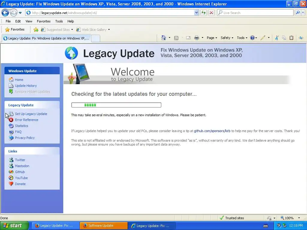Open the Privacy Policy link
307x230 pixels.
point(25,138)
